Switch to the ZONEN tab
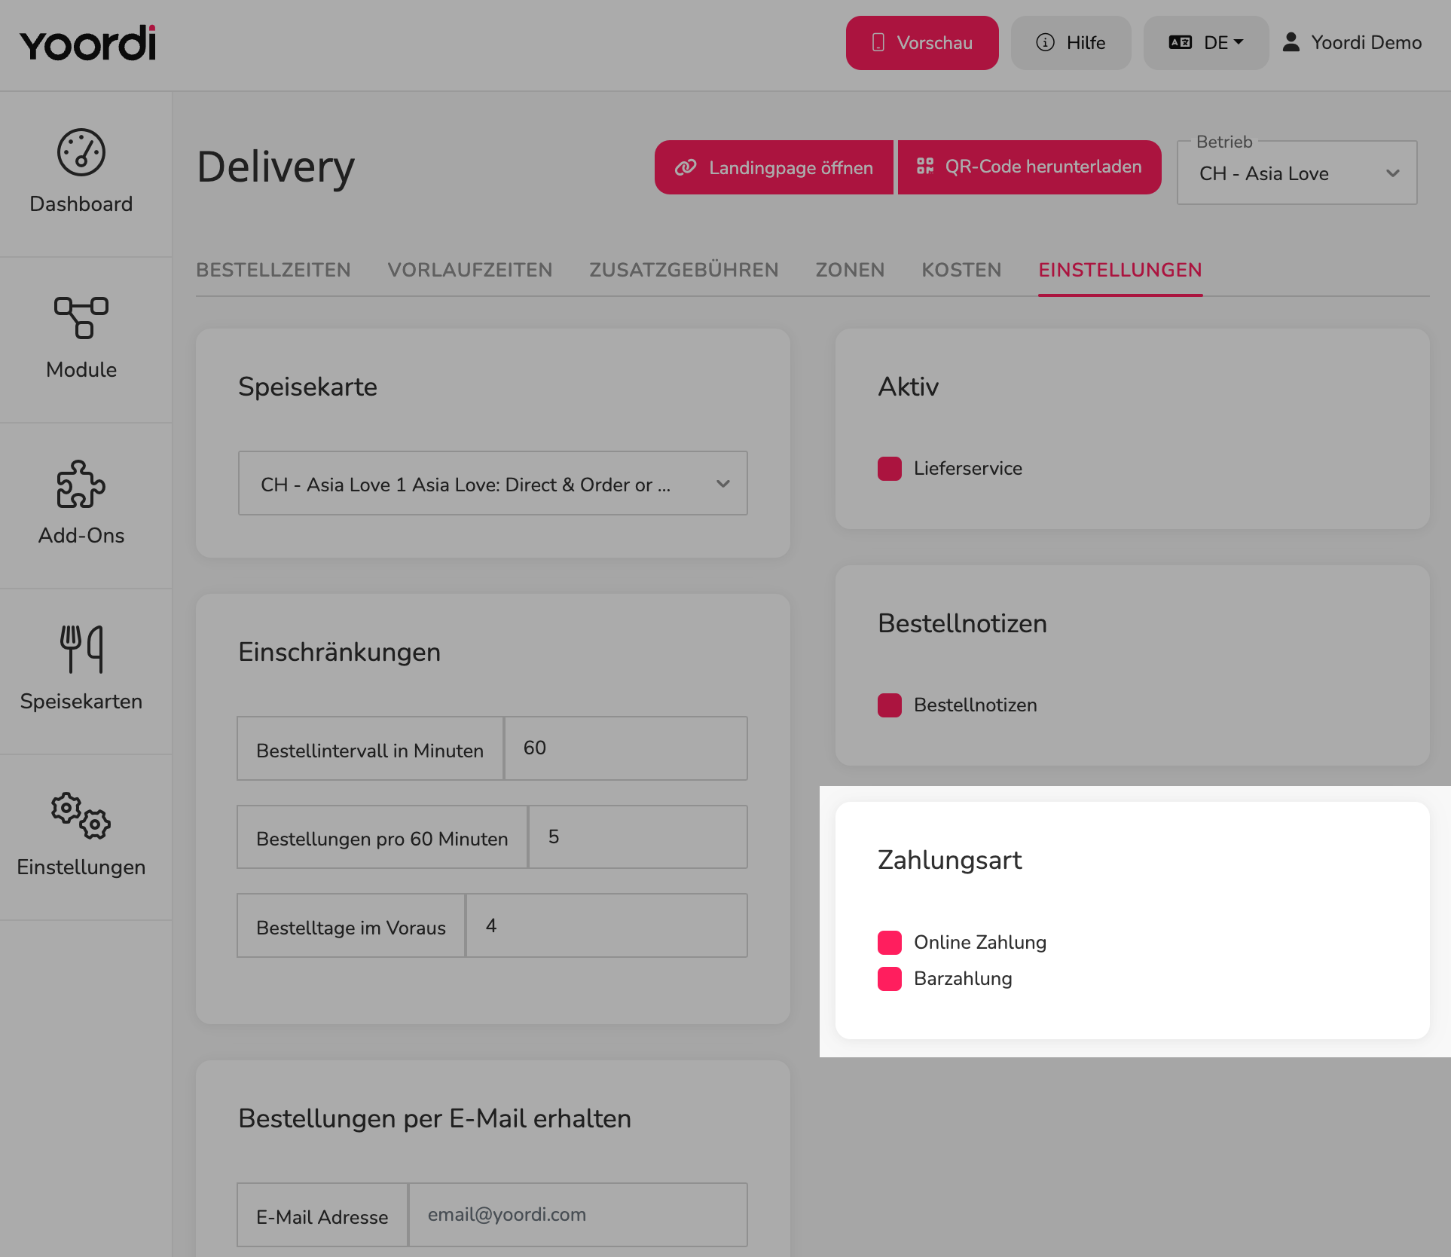Viewport: 1451px width, 1257px height. pos(850,270)
